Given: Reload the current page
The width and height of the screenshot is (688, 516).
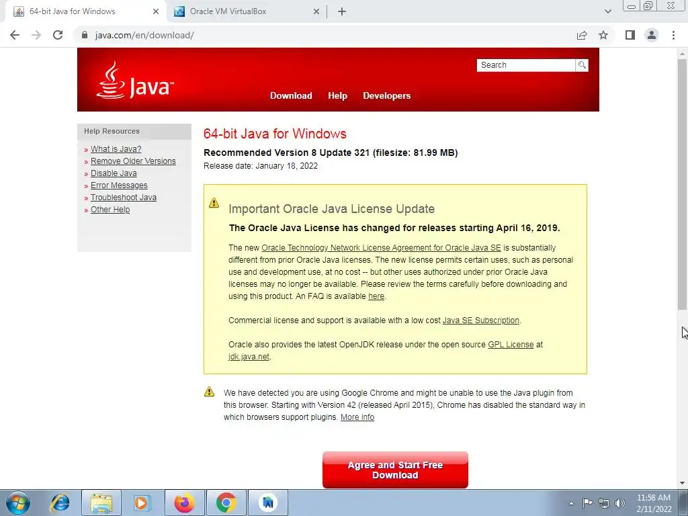Looking at the screenshot, I should (58, 35).
